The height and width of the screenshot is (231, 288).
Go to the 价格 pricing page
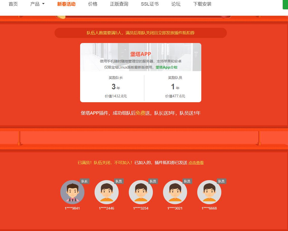pyautogui.click(x=93, y=4)
